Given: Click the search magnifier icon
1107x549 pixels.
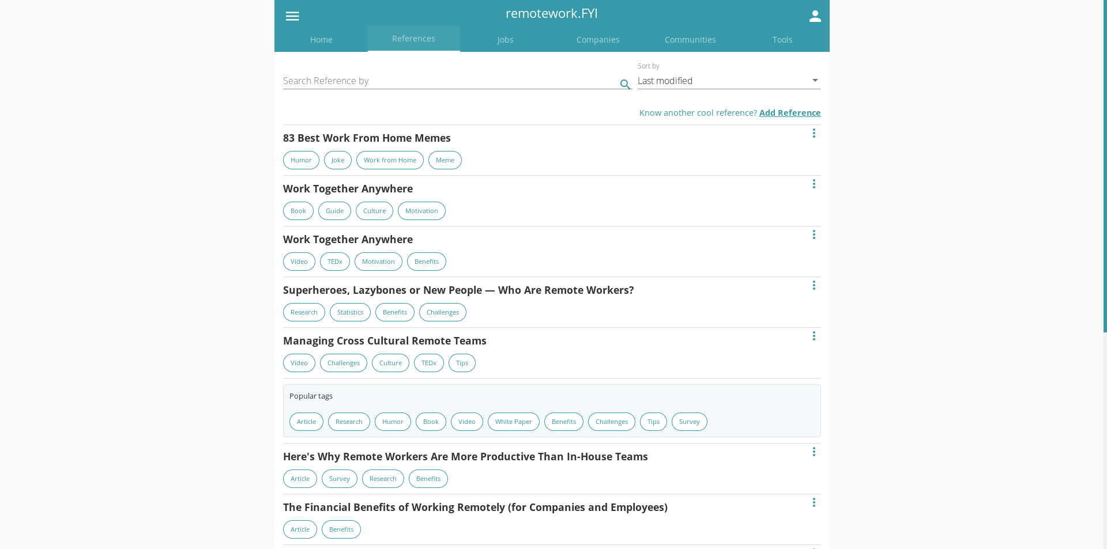Looking at the screenshot, I should tap(625, 85).
